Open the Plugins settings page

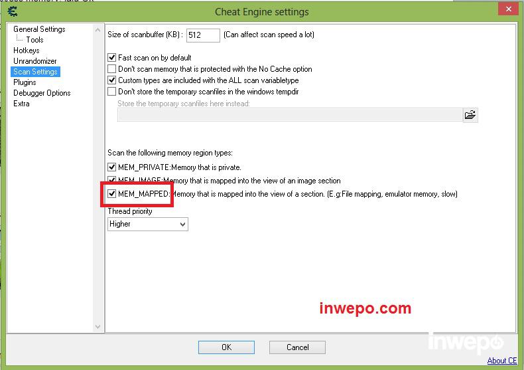pos(25,82)
